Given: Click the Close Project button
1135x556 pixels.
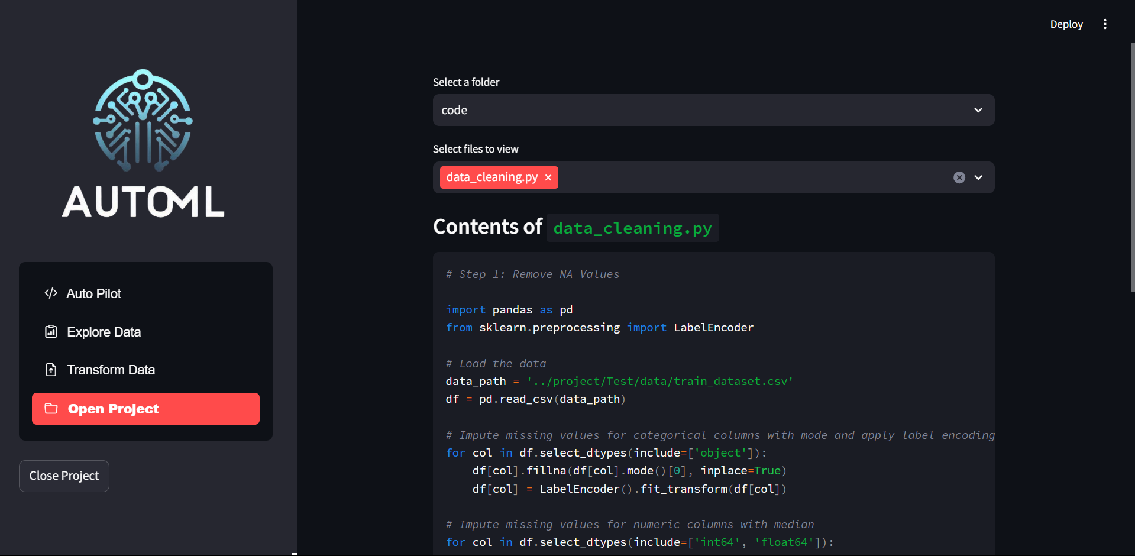Looking at the screenshot, I should tap(64, 476).
